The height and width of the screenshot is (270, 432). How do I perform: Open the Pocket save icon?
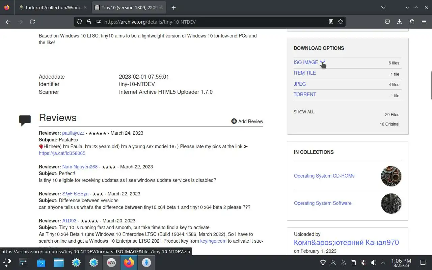coord(387,22)
